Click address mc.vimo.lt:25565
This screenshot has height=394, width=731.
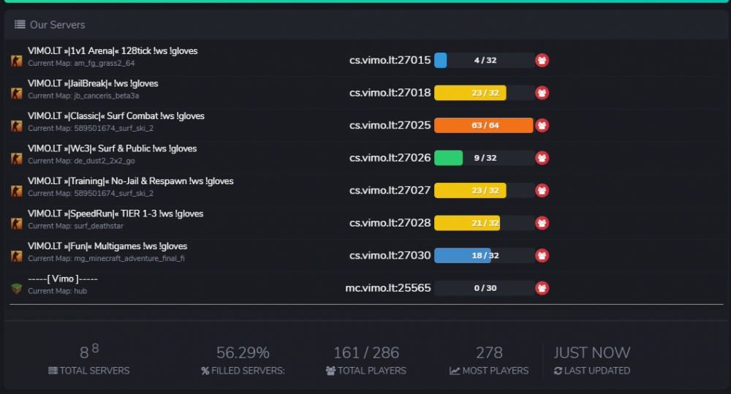coord(388,288)
